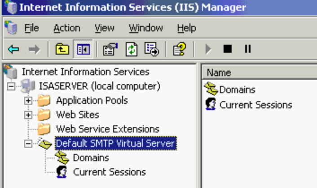Click the Start item play button

pyautogui.click(x=208, y=49)
